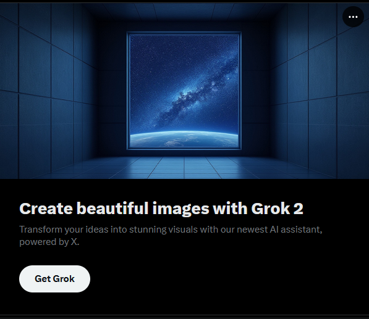Open the three-dot more options menu
The height and width of the screenshot is (319, 369).
353,17
